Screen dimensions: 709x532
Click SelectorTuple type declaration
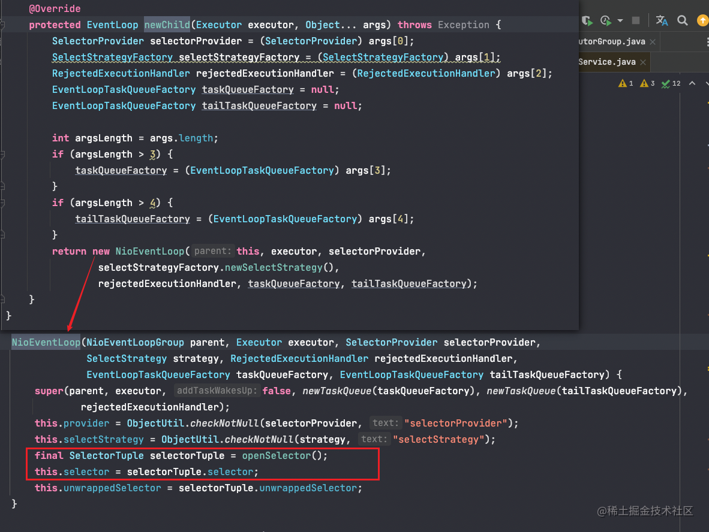click(x=106, y=456)
